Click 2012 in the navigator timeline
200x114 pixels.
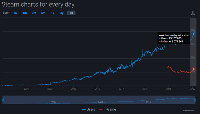click(101, 102)
